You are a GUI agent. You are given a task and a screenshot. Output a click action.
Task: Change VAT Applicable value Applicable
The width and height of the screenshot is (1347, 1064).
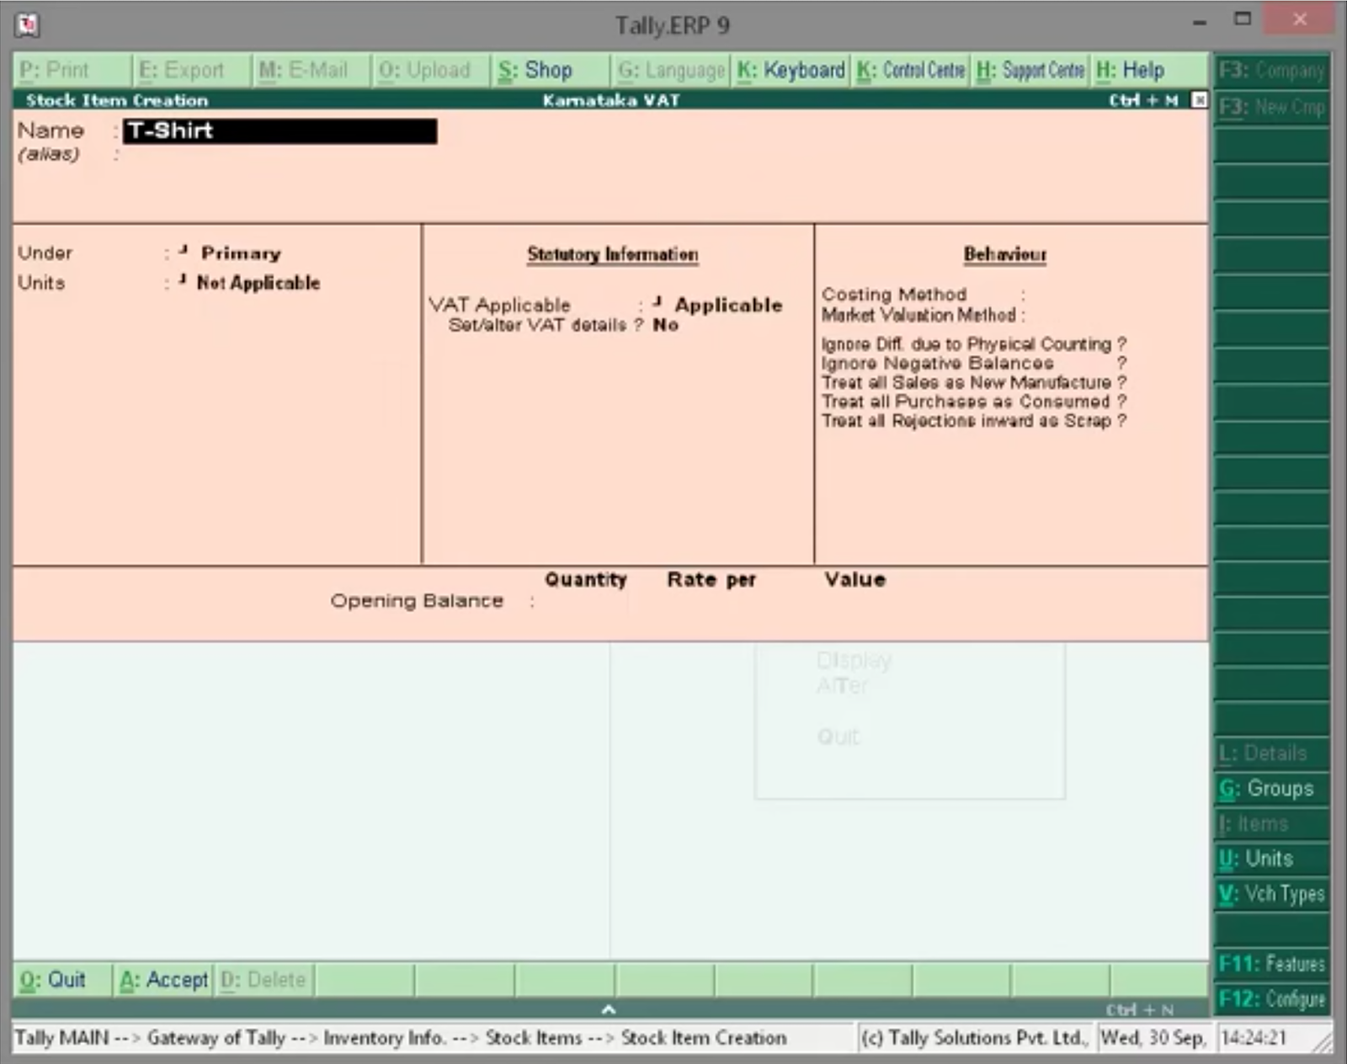click(x=728, y=305)
